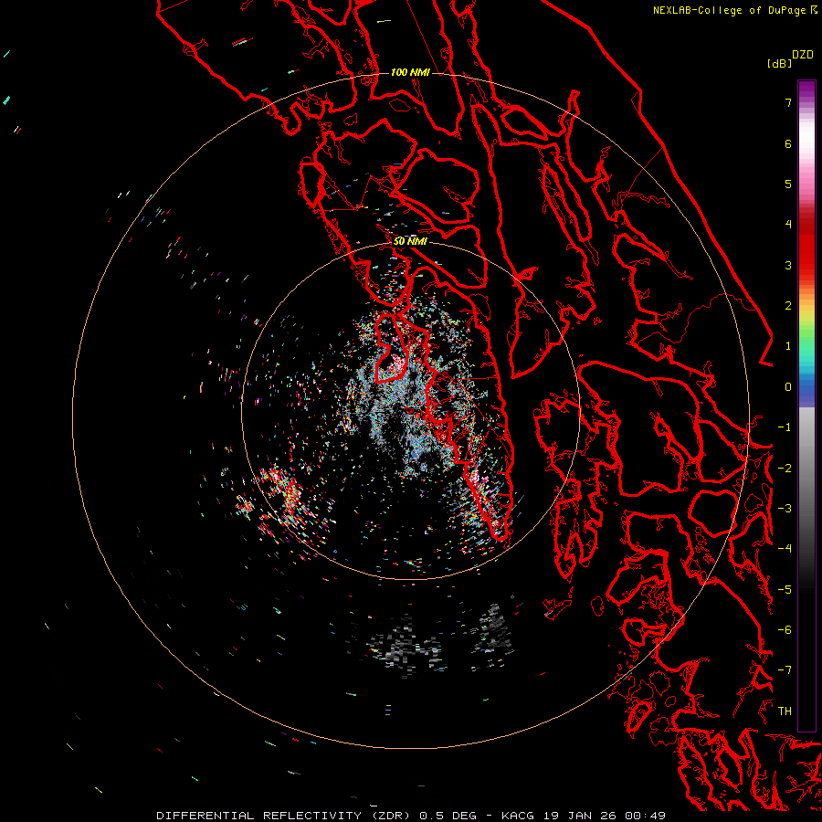This screenshot has height=822, width=822.
Task: Click the -7 tick label on scale
Action: (785, 670)
